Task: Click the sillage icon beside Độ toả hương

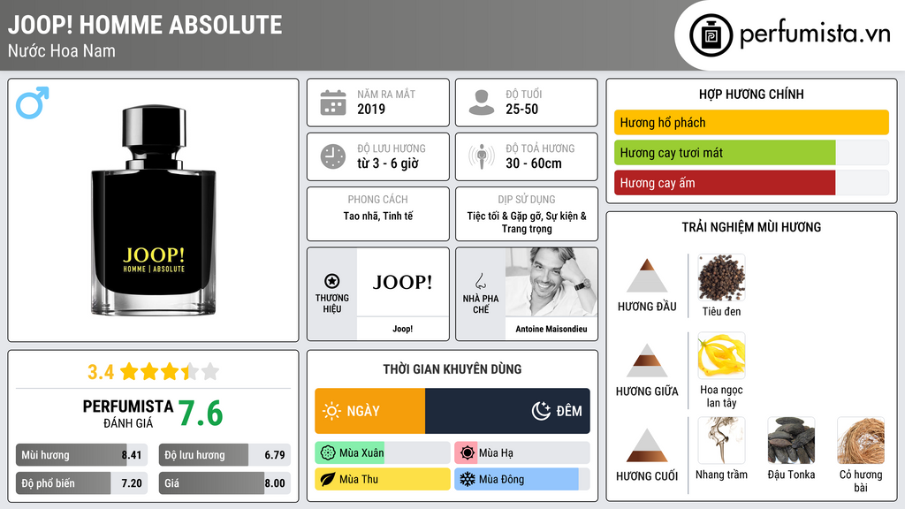Action: [482, 156]
